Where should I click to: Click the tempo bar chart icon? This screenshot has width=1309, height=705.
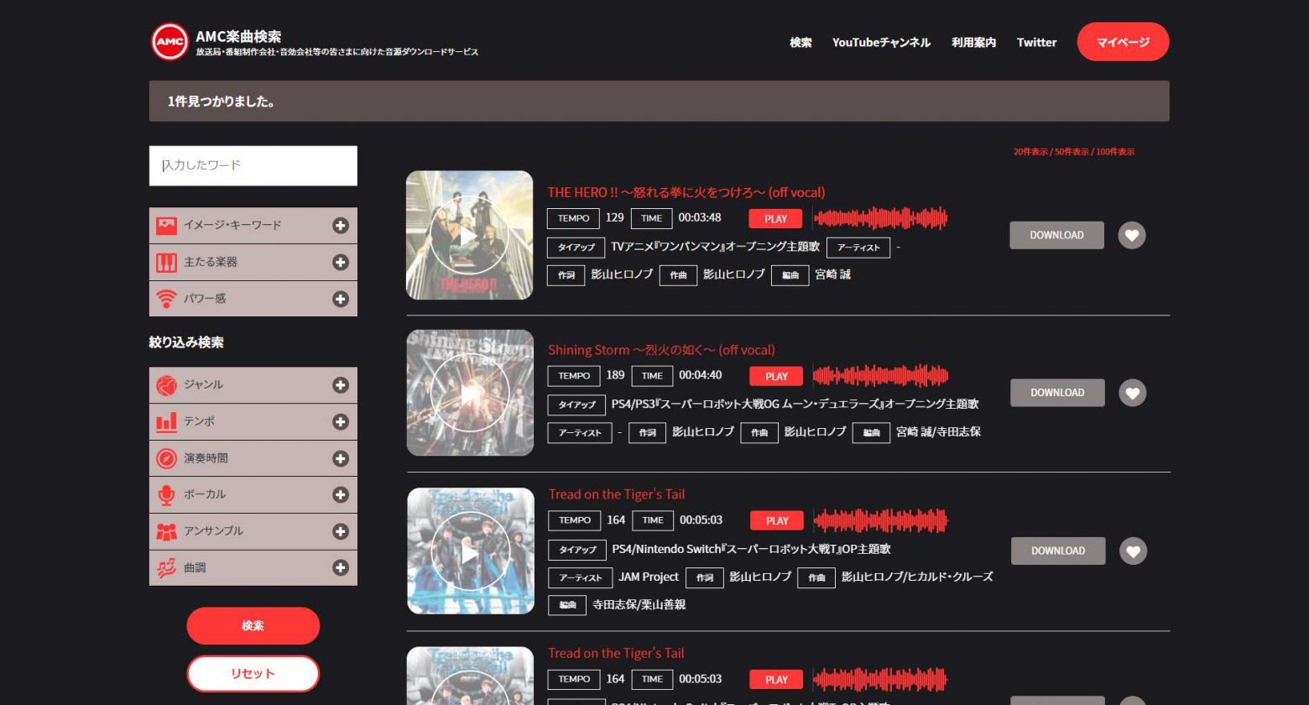166,421
